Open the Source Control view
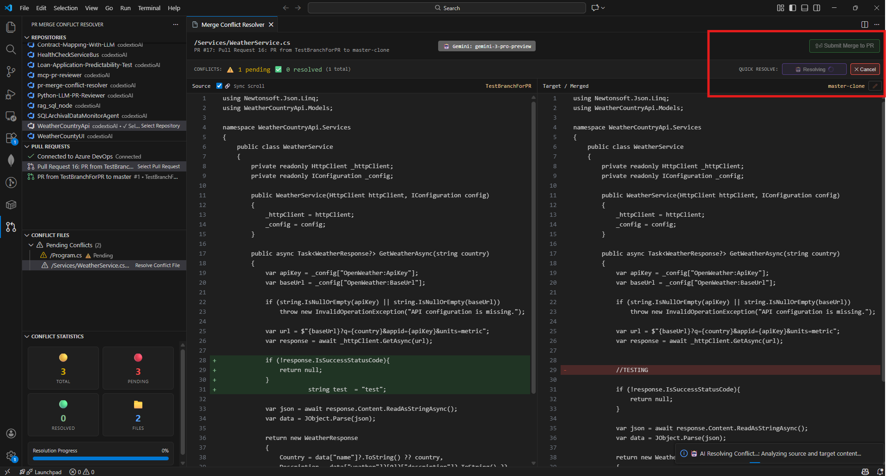This screenshot has width=886, height=476. (x=11, y=72)
